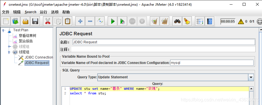The width and height of the screenshot is (262, 105).
Task: Click the Clear All double broom icon
Action: [x=164, y=21]
